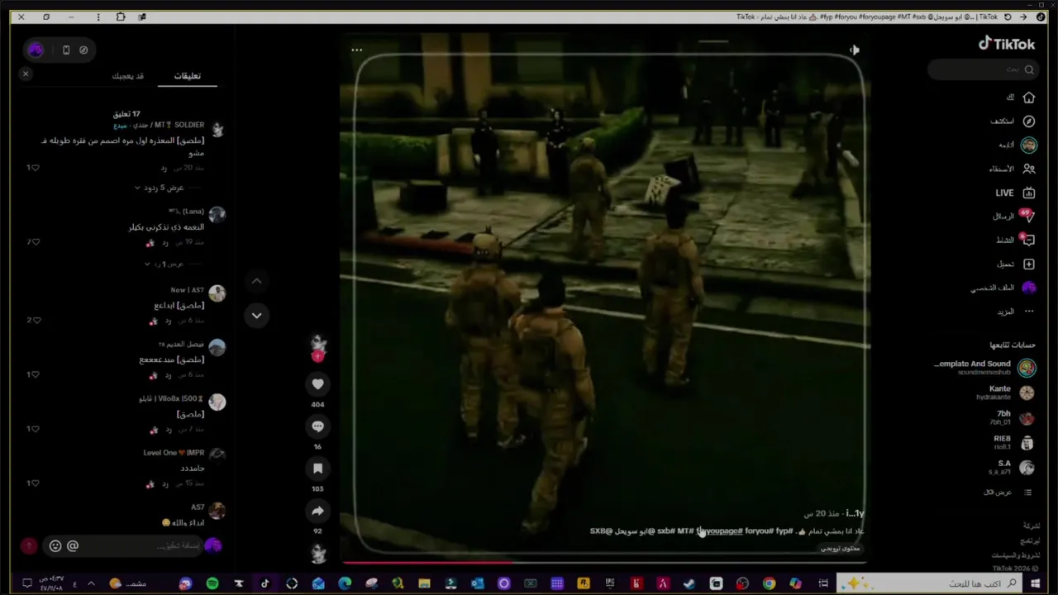Open the Explore compass icon
This screenshot has height=595, width=1058.
pyautogui.click(x=1028, y=121)
